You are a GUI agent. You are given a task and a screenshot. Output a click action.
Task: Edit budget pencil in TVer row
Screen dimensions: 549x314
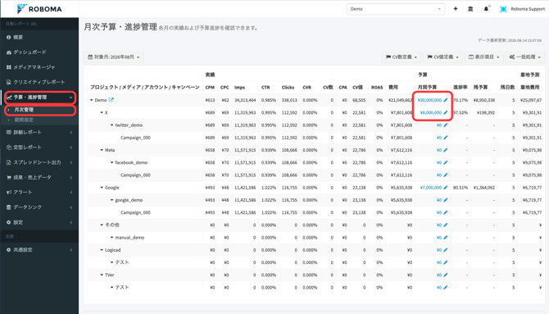click(446, 275)
